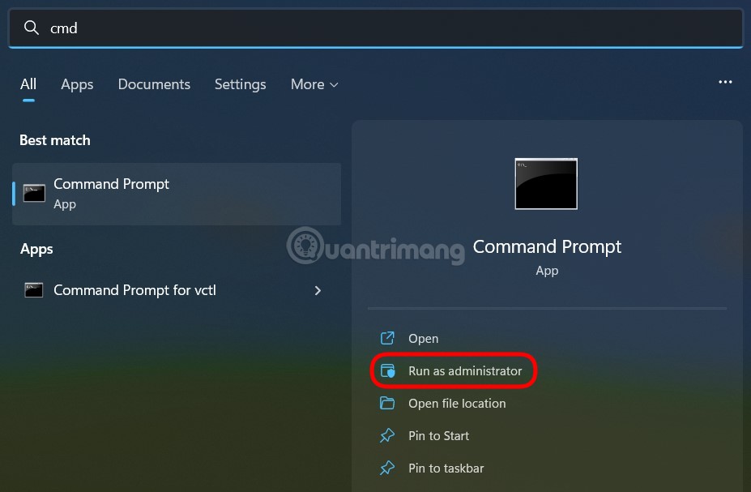Viewport: 751px width, 492px height.
Task: Click the folder icon beside Open file location
Action: point(389,403)
